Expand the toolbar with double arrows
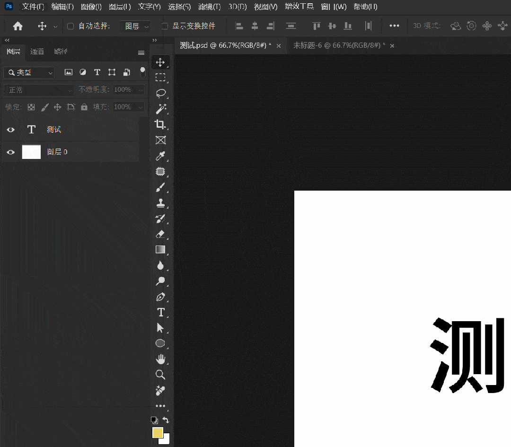The image size is (511, 447). coord(154,40)
